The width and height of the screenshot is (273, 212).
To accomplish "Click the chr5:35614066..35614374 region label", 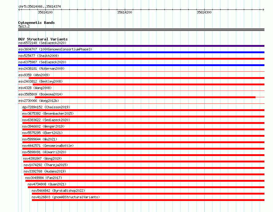I will pos(40,7).
